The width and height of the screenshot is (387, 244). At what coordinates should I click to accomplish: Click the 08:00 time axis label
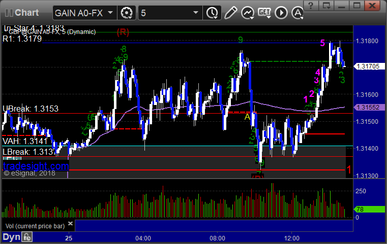click(x=218, y=238)
